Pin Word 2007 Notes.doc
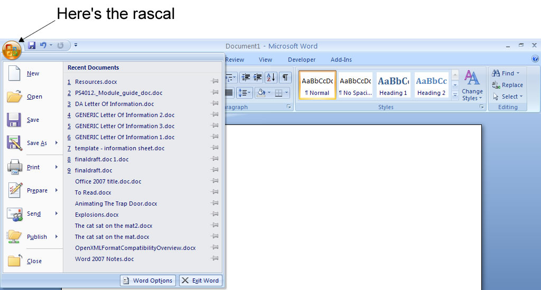The height and width of the screenshot is (290, 541). [x=214, y=258]
